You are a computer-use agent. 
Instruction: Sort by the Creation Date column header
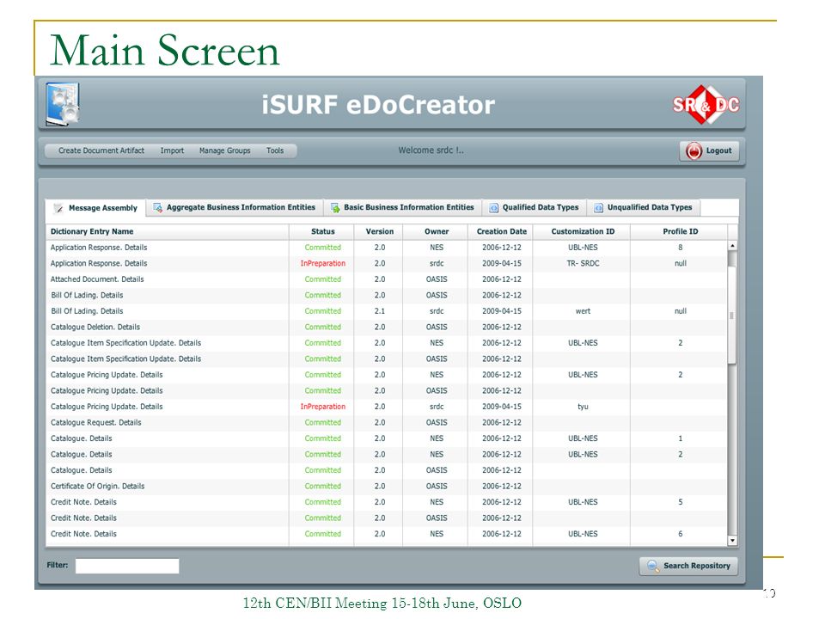pyautogui.click(x=501, y=231)
